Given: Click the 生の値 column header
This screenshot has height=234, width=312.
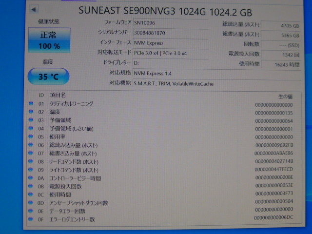Looking at the screenshot, I should click(285, 97).
